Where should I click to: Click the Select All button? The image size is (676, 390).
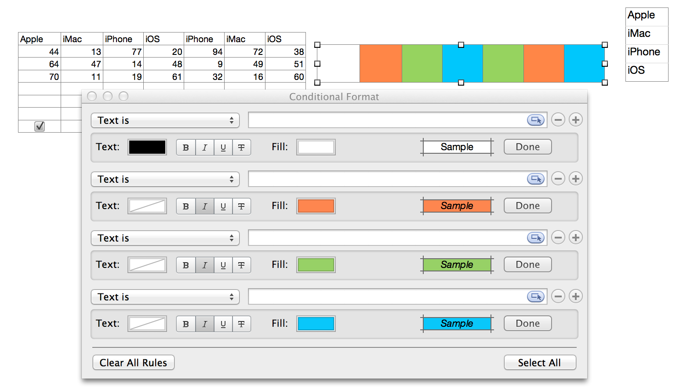(540, 363)
